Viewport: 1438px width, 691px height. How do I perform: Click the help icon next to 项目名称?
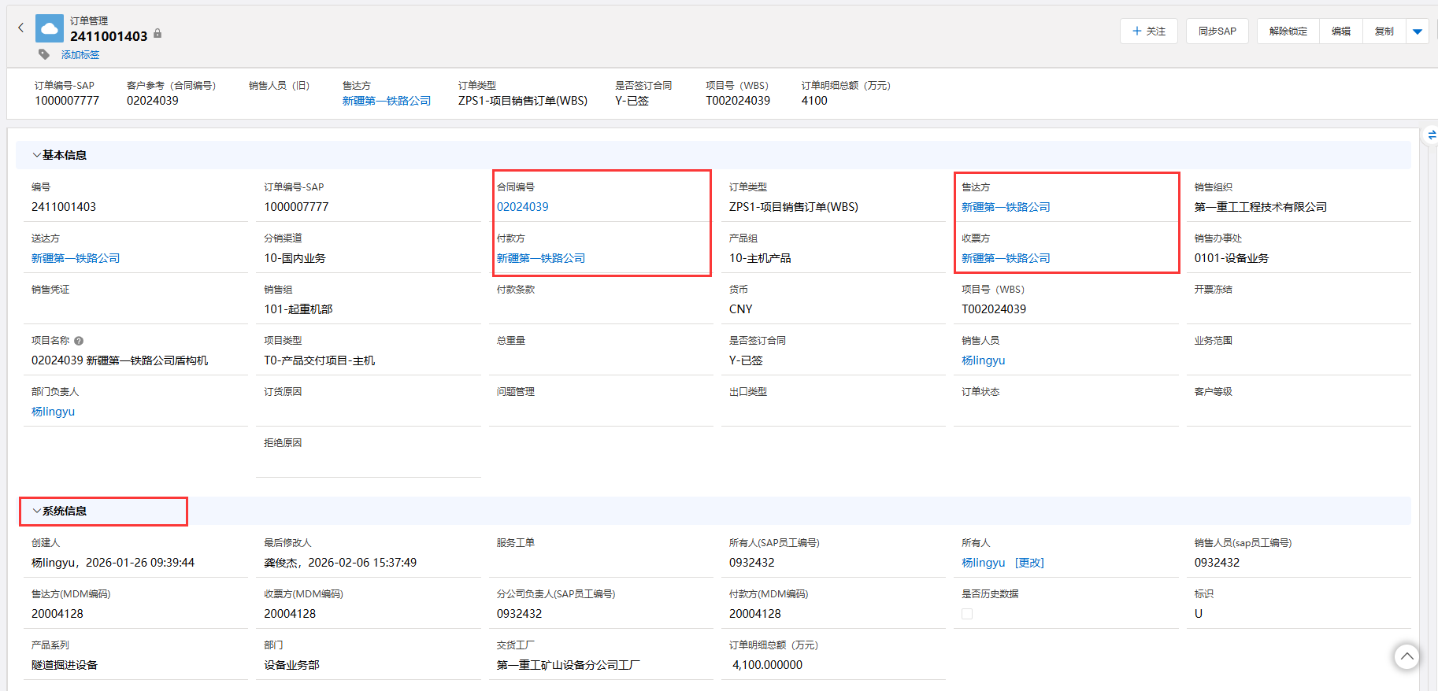[79, 341]
